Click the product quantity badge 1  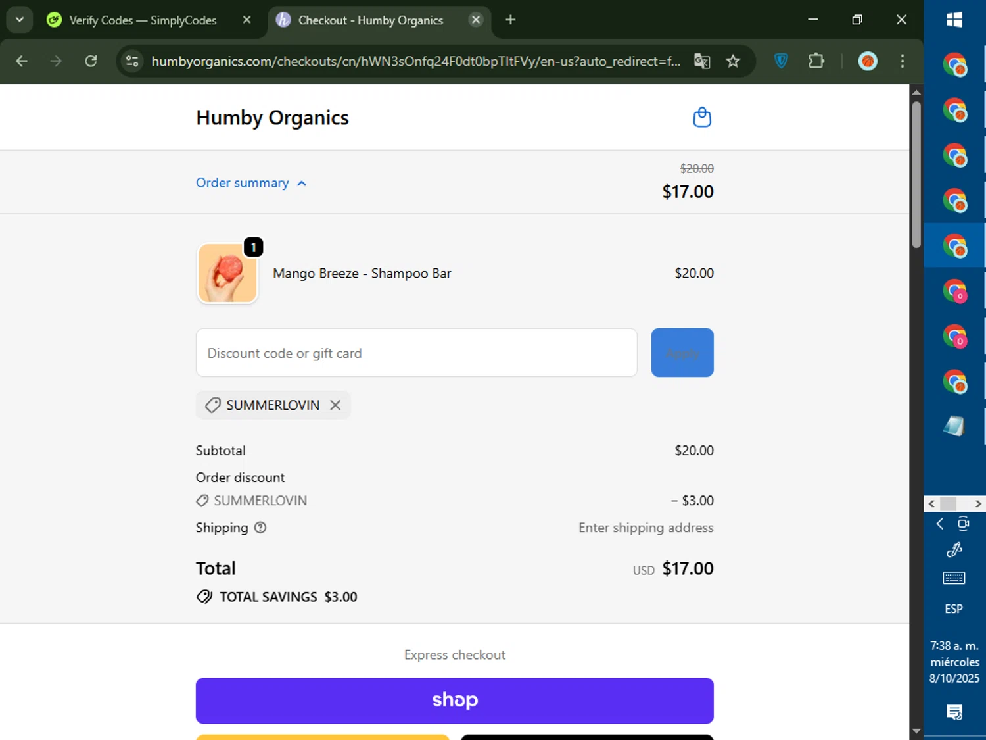click(x=254, y=247)
